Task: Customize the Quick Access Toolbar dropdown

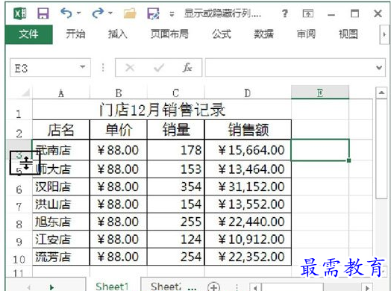Action: (172, 14)
